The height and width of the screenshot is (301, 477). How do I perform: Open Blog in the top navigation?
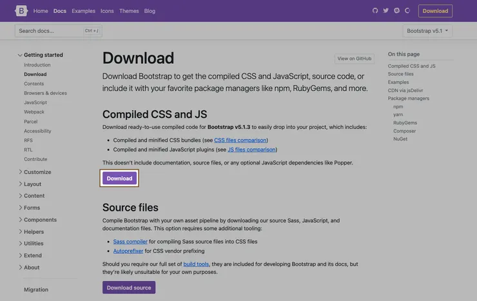pyautogui.click(x=150, y=11)
